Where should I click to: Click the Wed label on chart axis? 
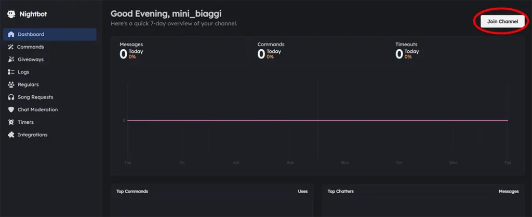[x=453, y=163]
